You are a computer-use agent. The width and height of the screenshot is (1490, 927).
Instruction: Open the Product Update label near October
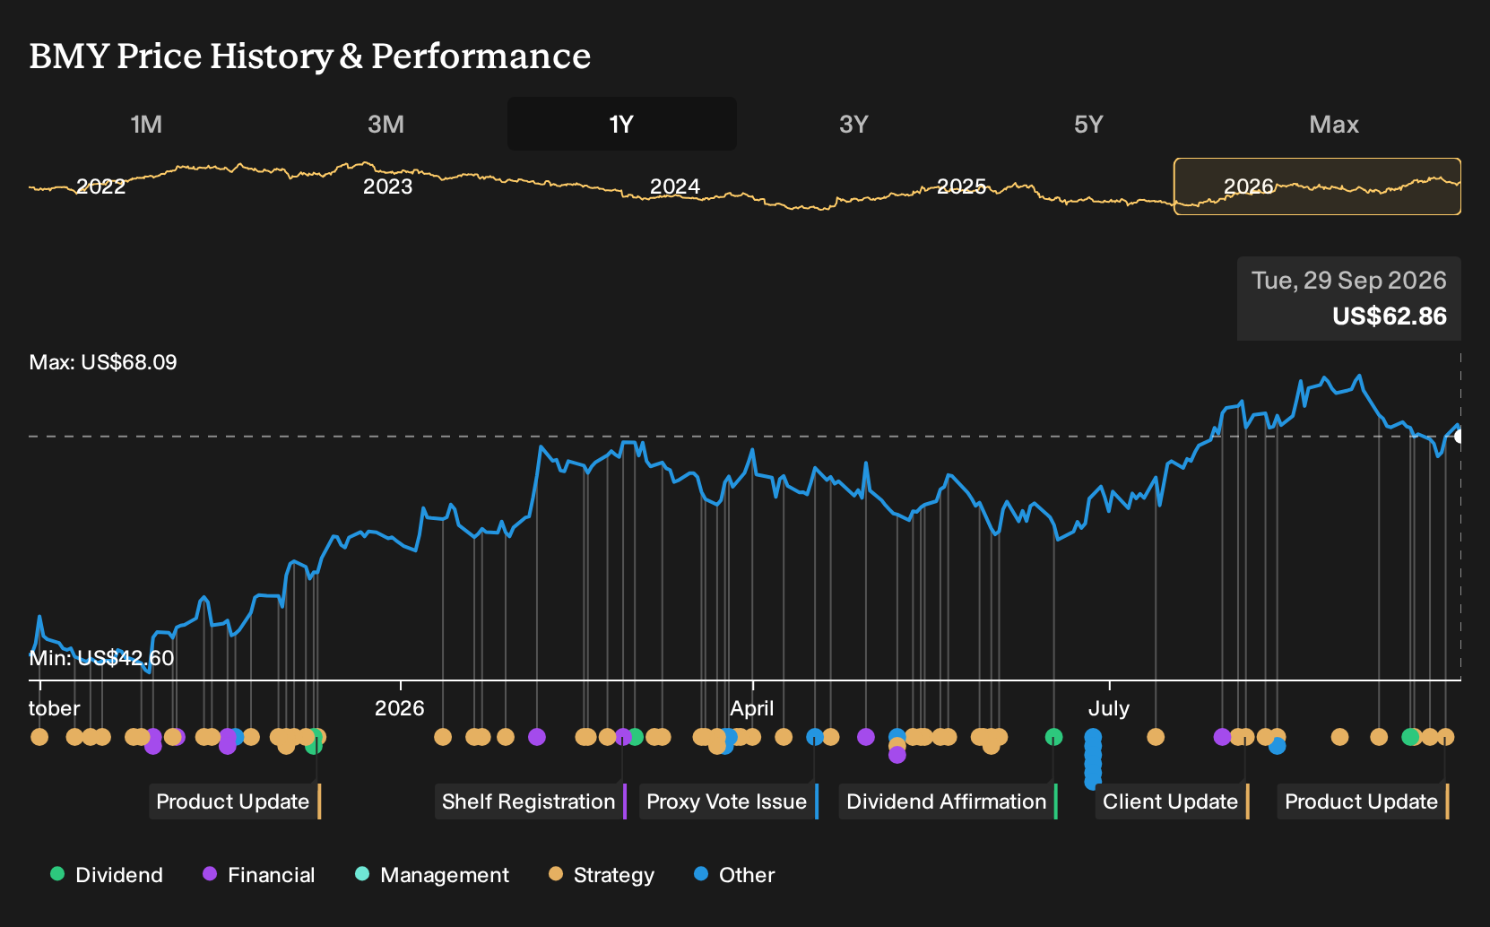(x=235, y=801)
